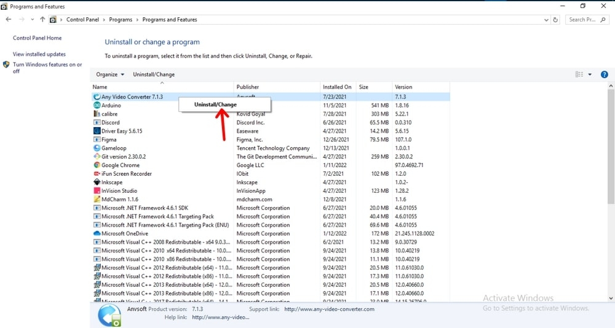Click the Visual C++ 2008 Redistributable icon
The height and width of the screenshot is (328, 615).
pyautogui.click(x=97, y=242)
